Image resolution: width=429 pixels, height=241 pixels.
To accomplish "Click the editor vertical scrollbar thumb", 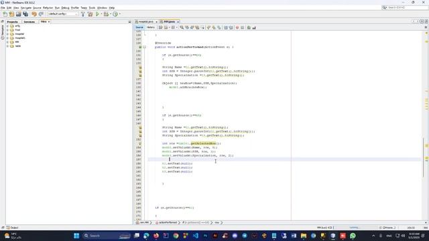I will tap(423, 157).
